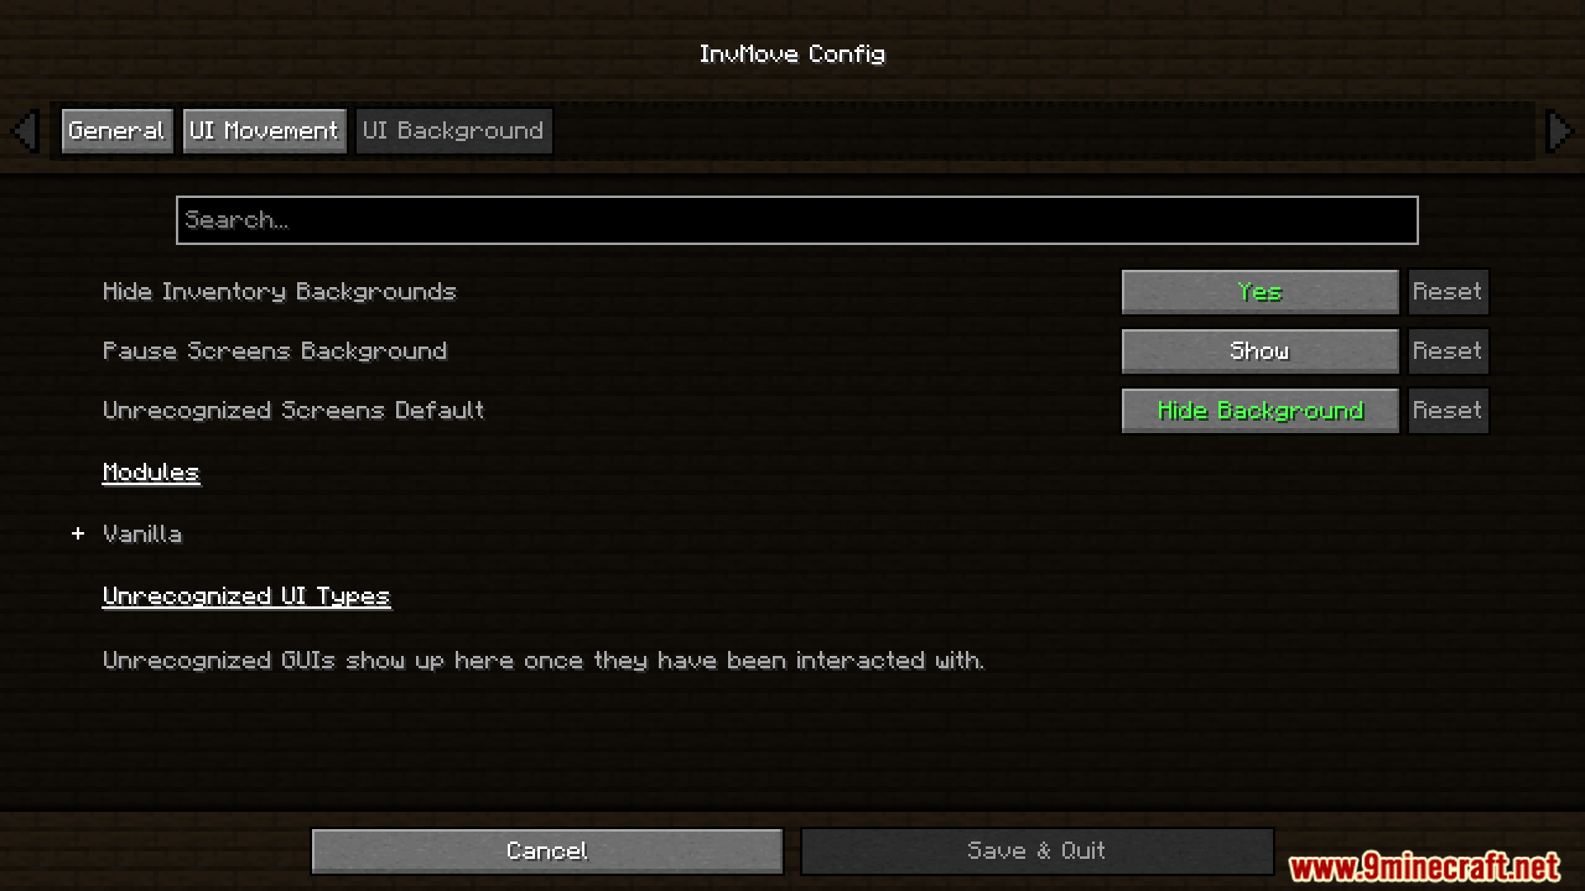Viewport: 1585px width, 891px height.
Task: Click the Cancel button
Action: [x=547, y=851]
